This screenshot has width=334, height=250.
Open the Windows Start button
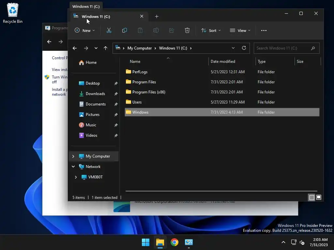146,242
